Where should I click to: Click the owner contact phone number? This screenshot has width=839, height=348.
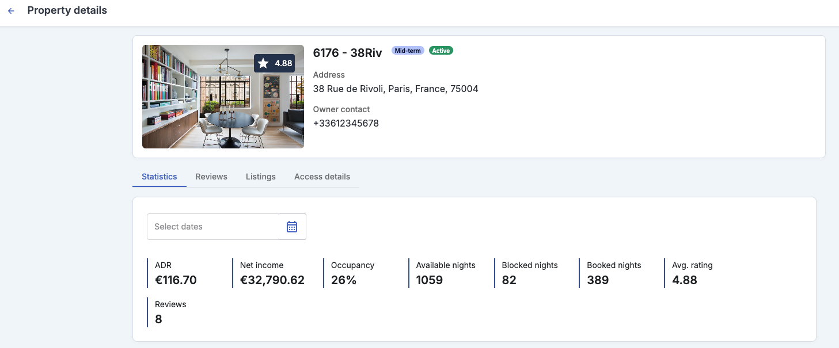coord(346,123)
